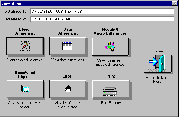This screenshot has height=117, width=179.
Task: Click into the Database 2 path field
Action: click(102, 19)
